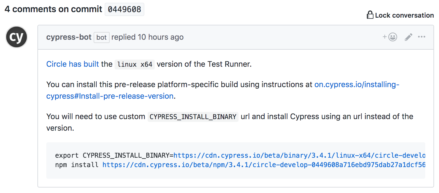Viewport: 439px width, 193px height.
Task: Click the commit hash 0449608
Action: click(x=124, y=9)
